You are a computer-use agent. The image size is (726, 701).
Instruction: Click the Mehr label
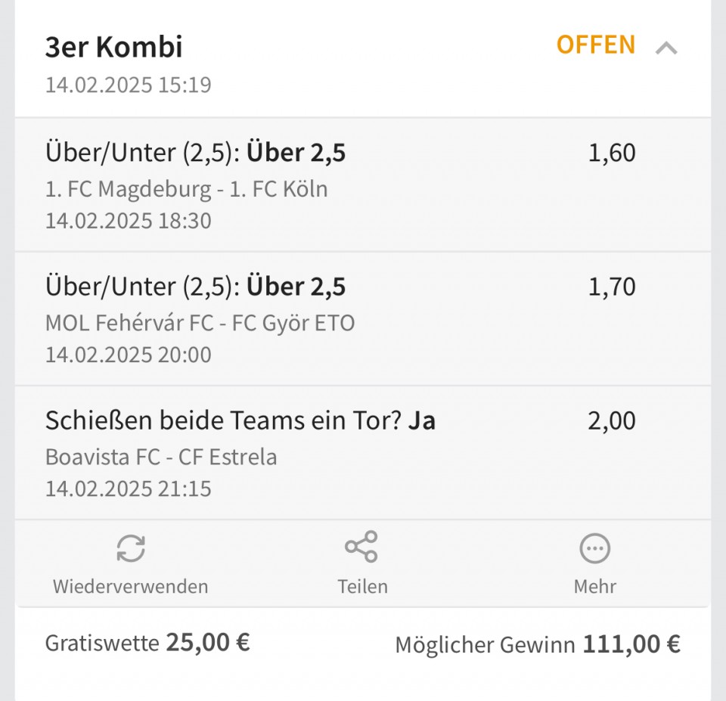(x=594, y=586)
